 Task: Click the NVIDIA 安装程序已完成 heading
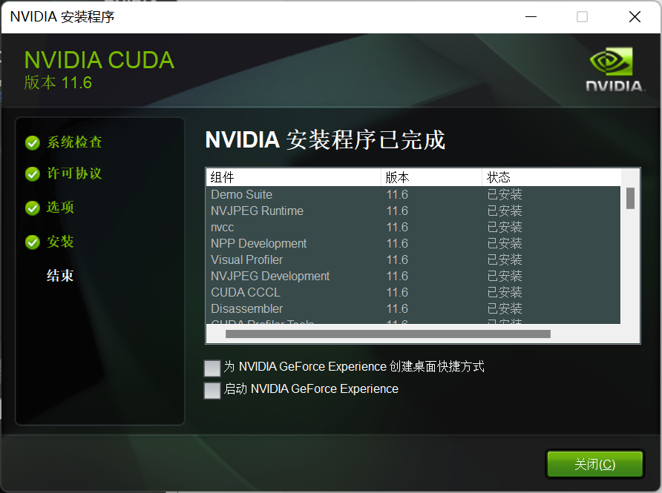point(325,139)
